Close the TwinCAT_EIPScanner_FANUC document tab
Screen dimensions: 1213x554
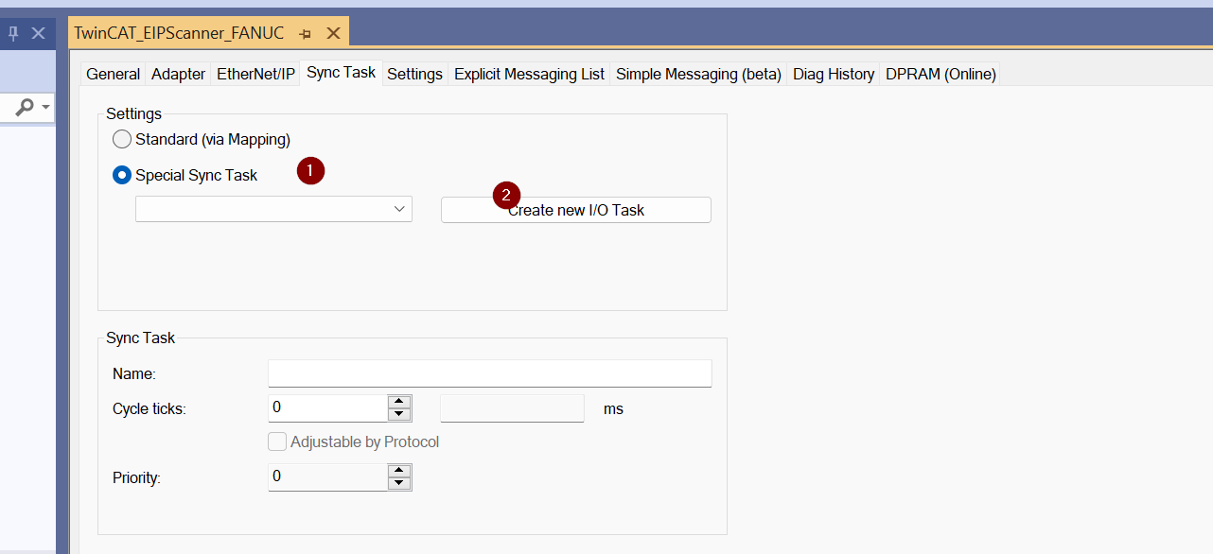pos(333,33)
